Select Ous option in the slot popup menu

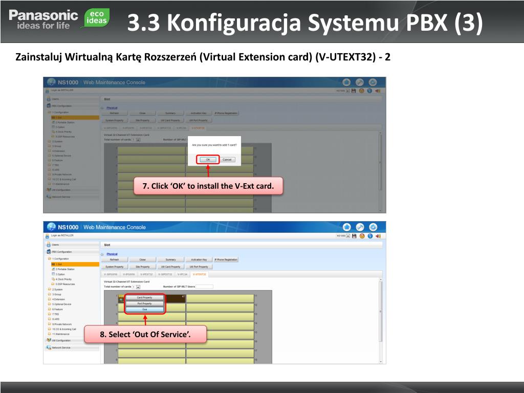(144, 310)
